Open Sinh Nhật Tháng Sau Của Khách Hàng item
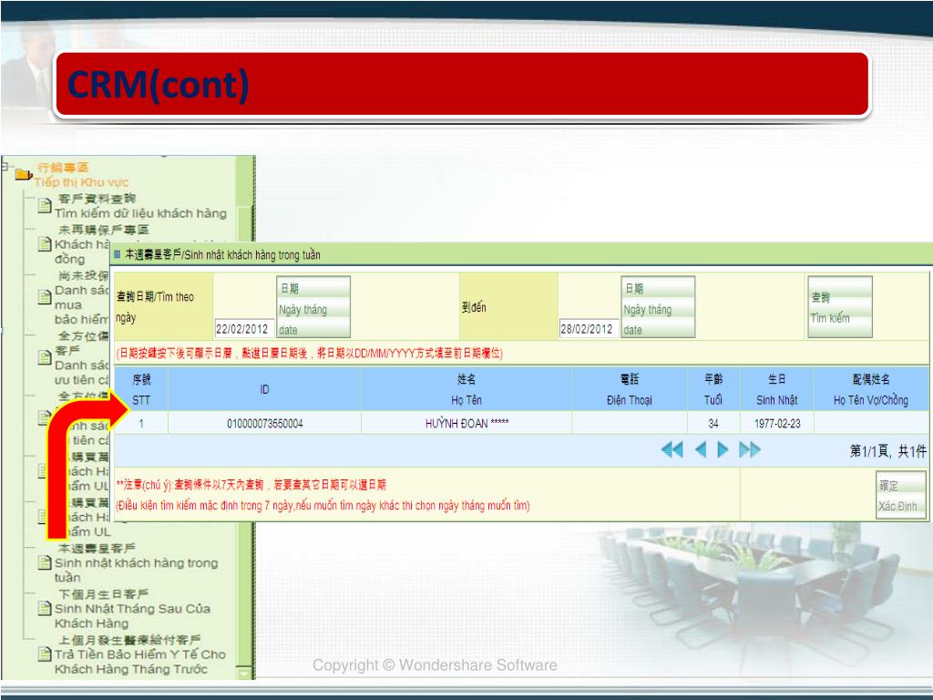Viewport: 933px width, 700px height. coord(132,608)
